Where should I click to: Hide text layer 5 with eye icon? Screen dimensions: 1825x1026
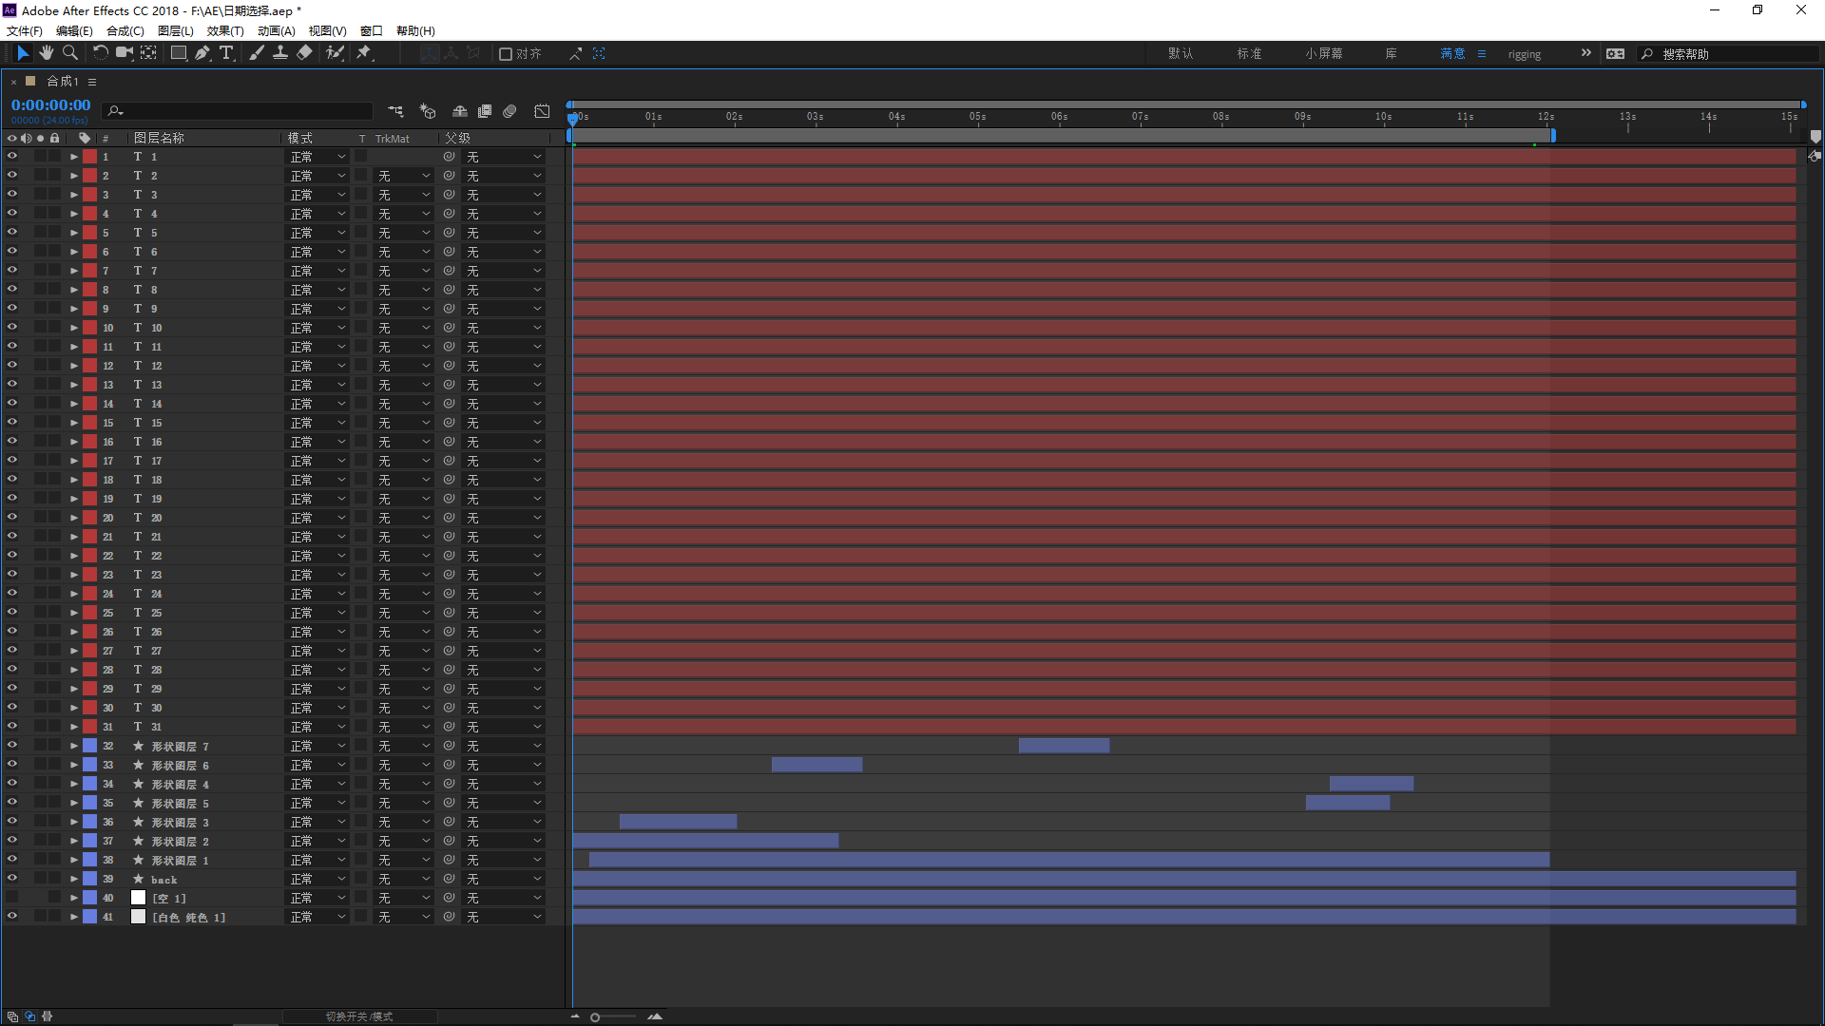[x=12, y=233]
